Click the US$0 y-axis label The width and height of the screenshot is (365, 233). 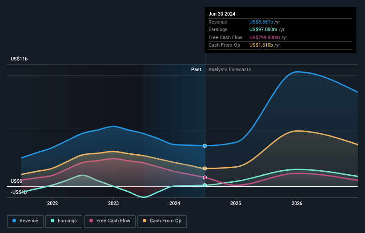16,181
